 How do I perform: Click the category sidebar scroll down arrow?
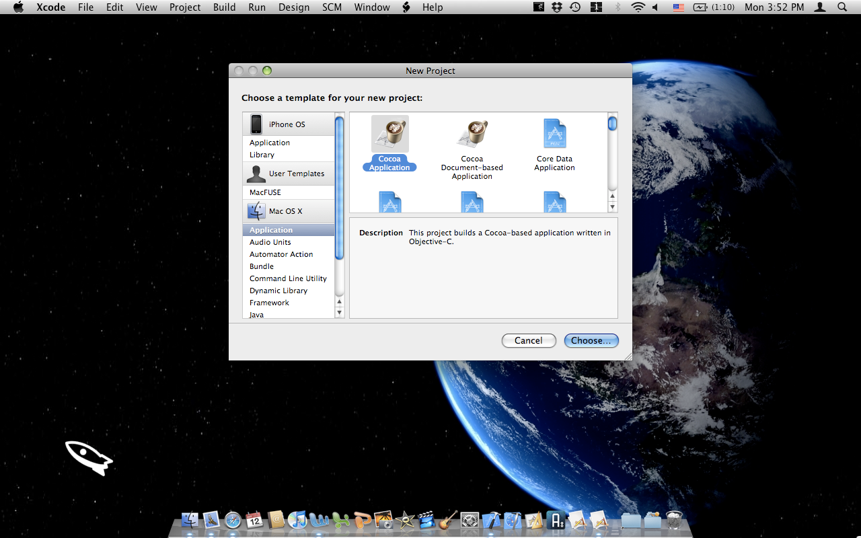coord(339,313)
